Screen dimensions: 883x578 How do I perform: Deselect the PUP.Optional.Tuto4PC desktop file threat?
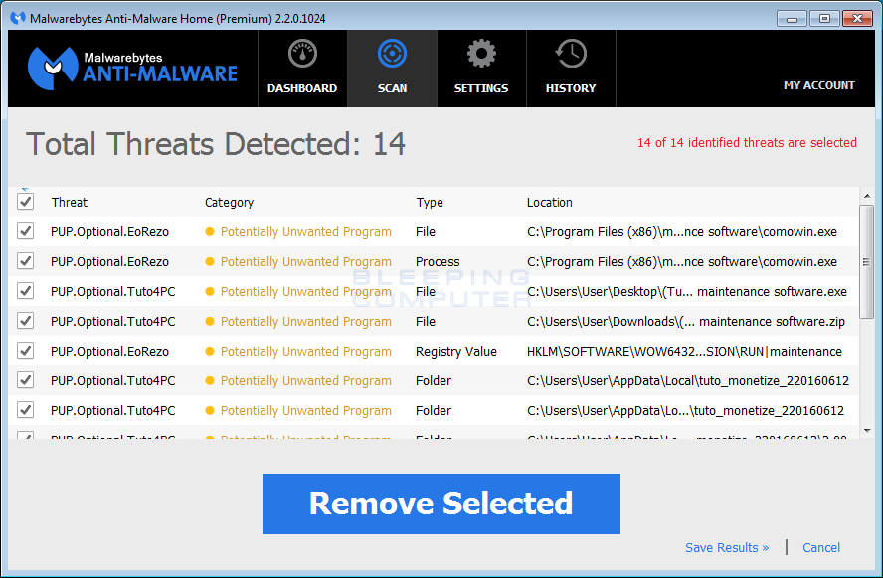[x=25, y=291]
